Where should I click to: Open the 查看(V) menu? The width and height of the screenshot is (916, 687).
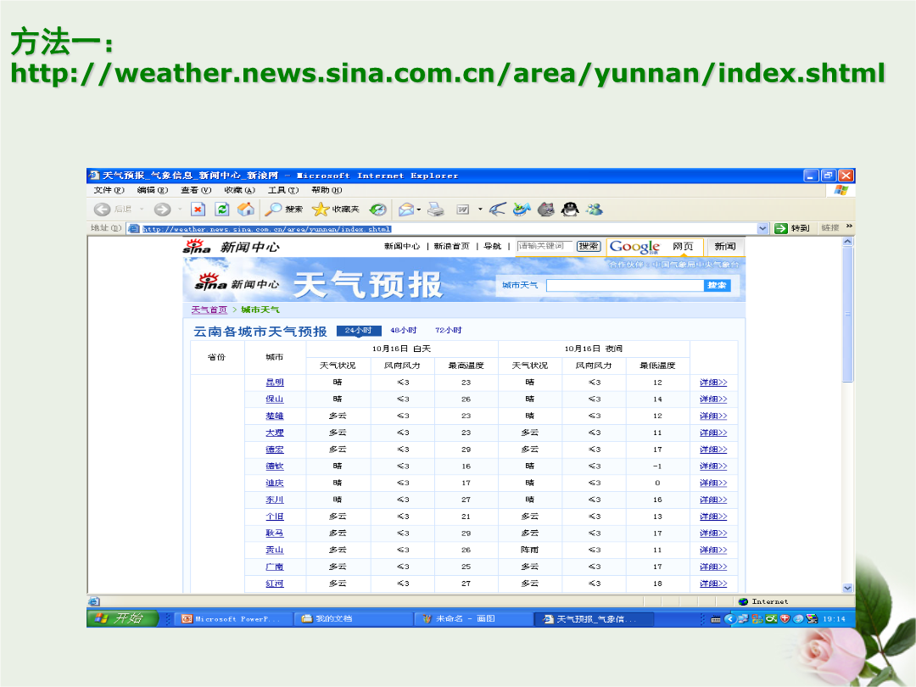point(196,191)
